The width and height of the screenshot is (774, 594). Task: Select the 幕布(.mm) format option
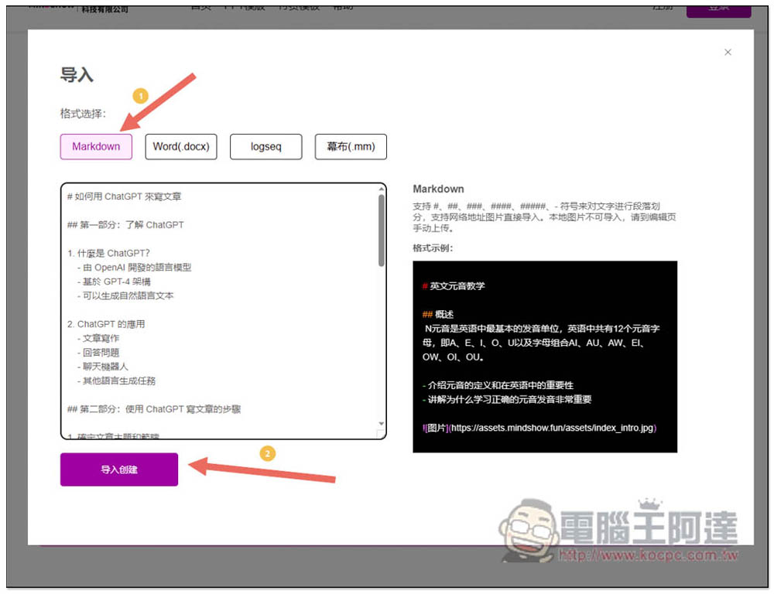click(351, 146)
